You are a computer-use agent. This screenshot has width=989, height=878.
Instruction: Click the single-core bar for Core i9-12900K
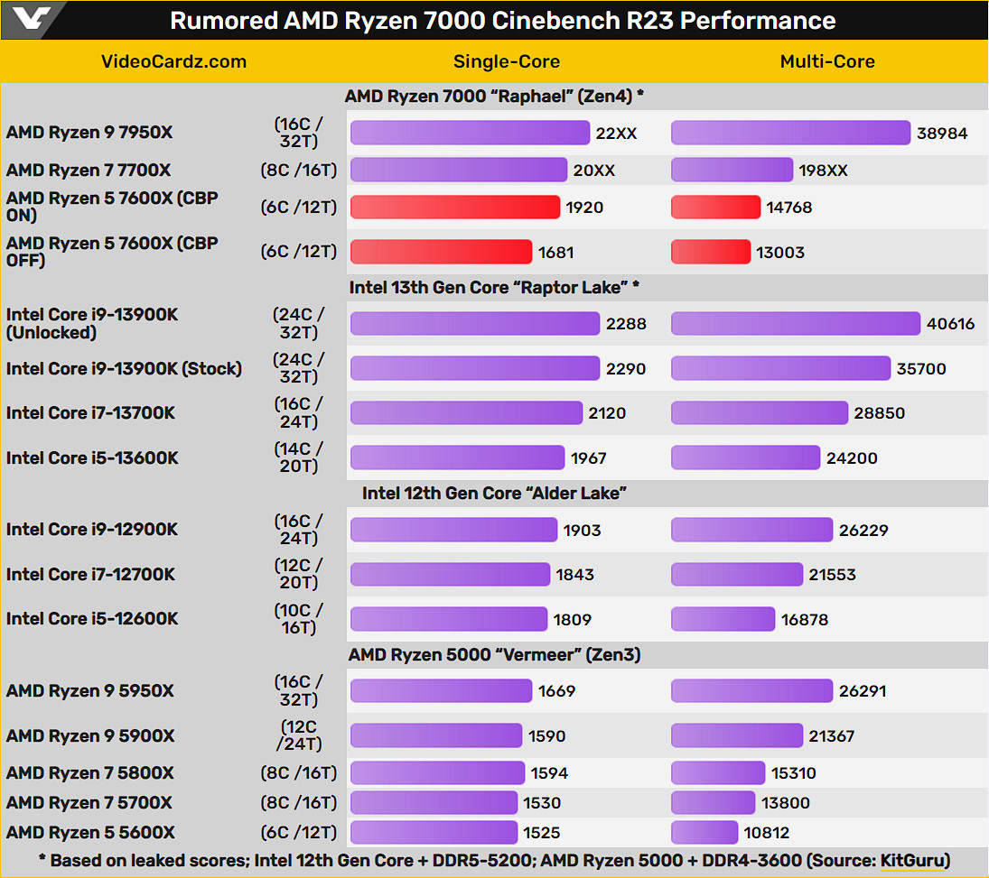click(453, 530)
